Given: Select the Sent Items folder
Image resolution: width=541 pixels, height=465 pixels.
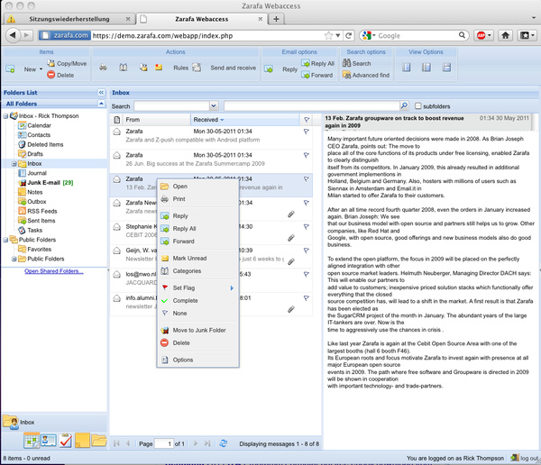Looking at the screenshot, I should 37,221.
